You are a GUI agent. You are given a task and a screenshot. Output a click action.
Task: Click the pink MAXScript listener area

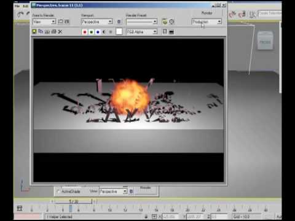[27, 217]
